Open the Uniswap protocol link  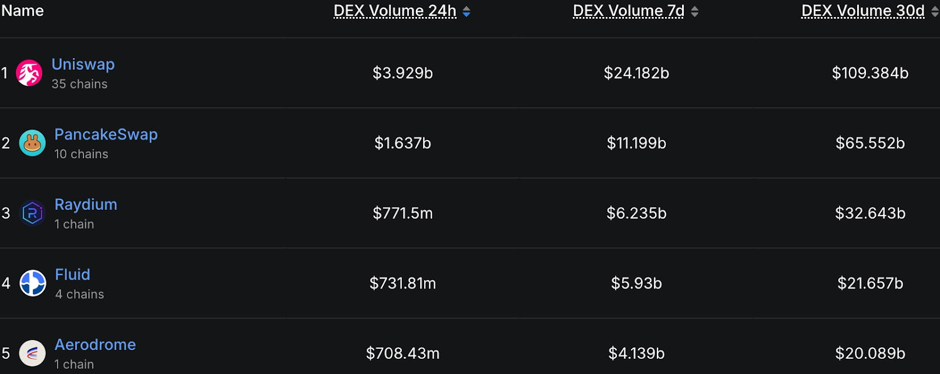(83, 64)
